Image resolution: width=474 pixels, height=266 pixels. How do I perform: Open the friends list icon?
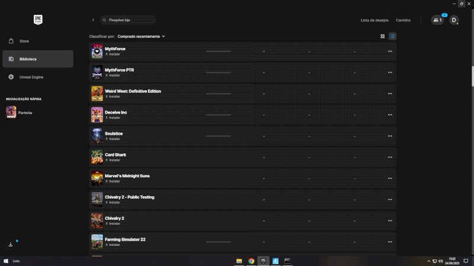point(437,20)
